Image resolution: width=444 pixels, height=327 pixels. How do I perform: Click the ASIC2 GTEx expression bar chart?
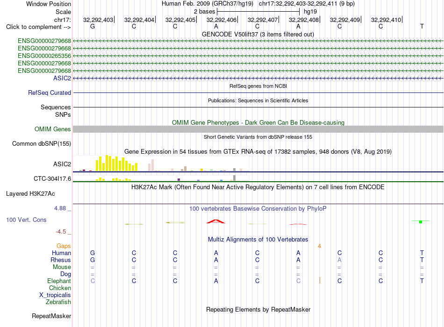coord(161,163)
